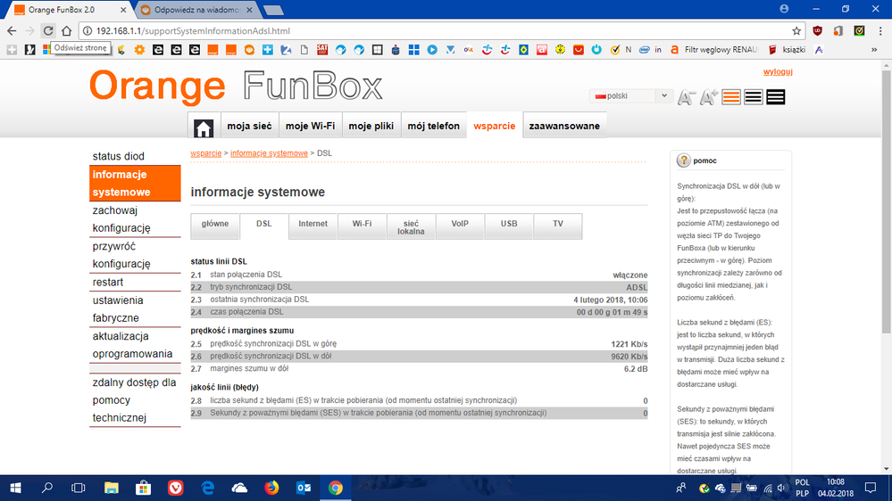
Task: Select the black-on-white contrast theme icon
Action: click(x=754, y=97)
